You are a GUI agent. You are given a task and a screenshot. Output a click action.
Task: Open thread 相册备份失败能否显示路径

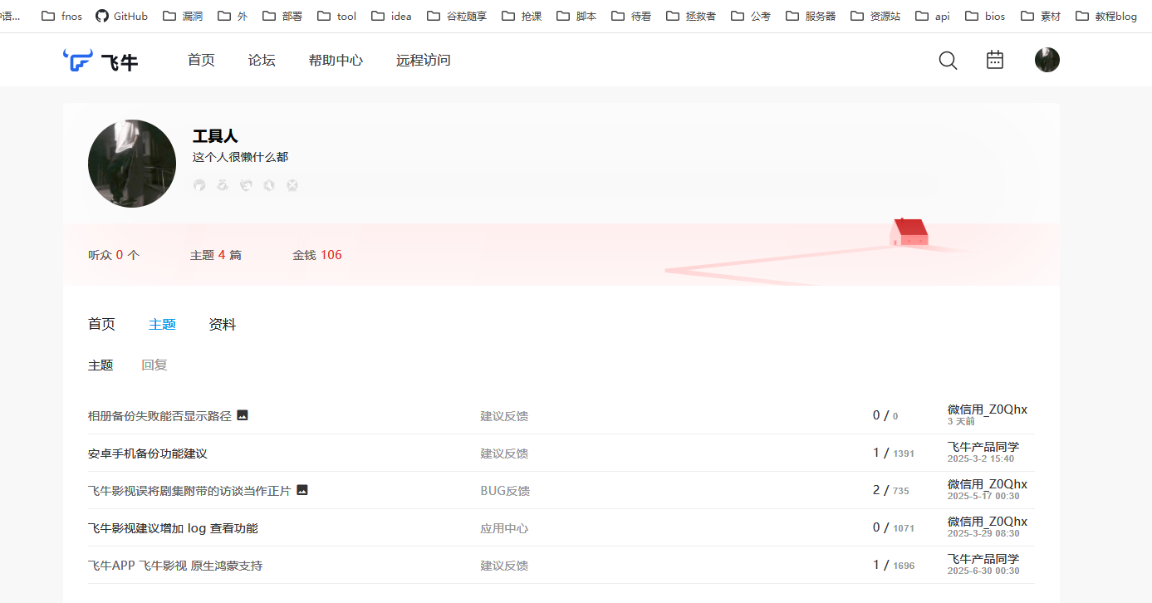pyautogui.click(x=159, y=416)
